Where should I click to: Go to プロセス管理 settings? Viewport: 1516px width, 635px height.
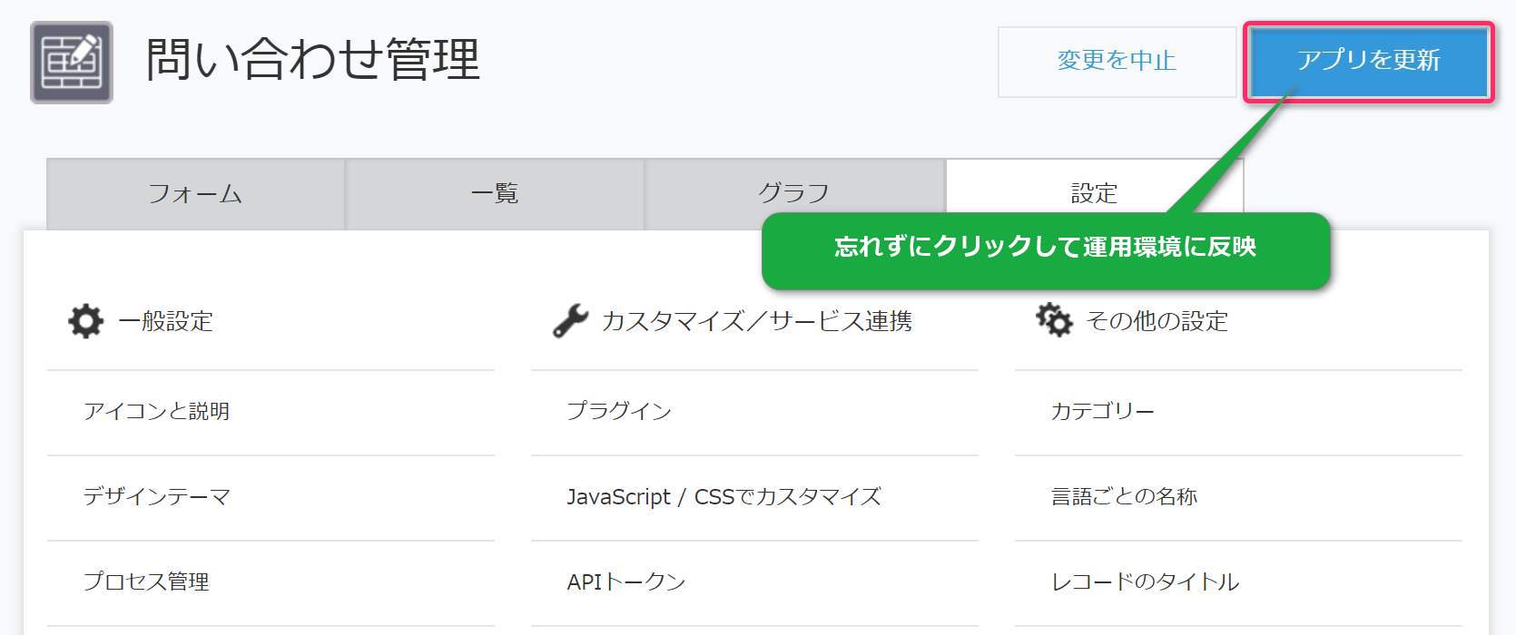pyautogui.click(x=147, y=582)
